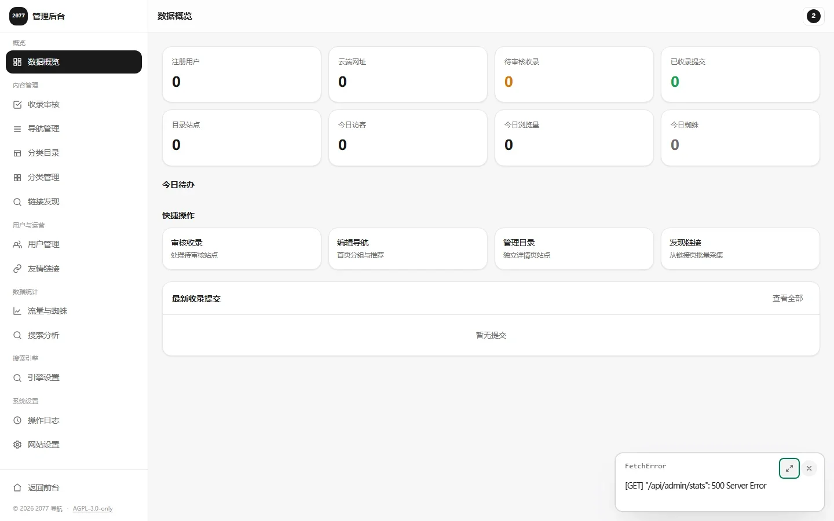The height and width of the screenshot is (521, 834).
Task: Click the 引擎设置 search icon
Action: coord(17,378)
